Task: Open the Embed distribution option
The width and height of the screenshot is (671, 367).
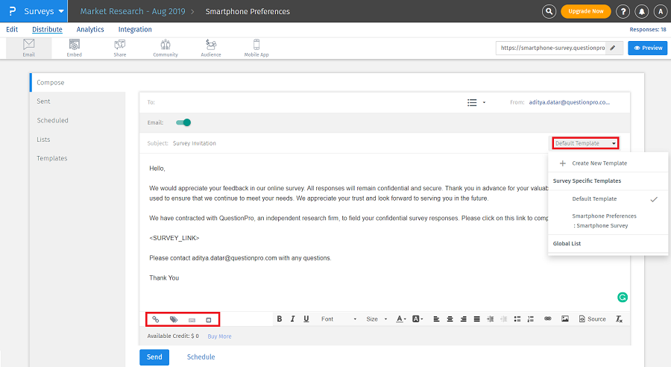Action: [x=75, y=48]
